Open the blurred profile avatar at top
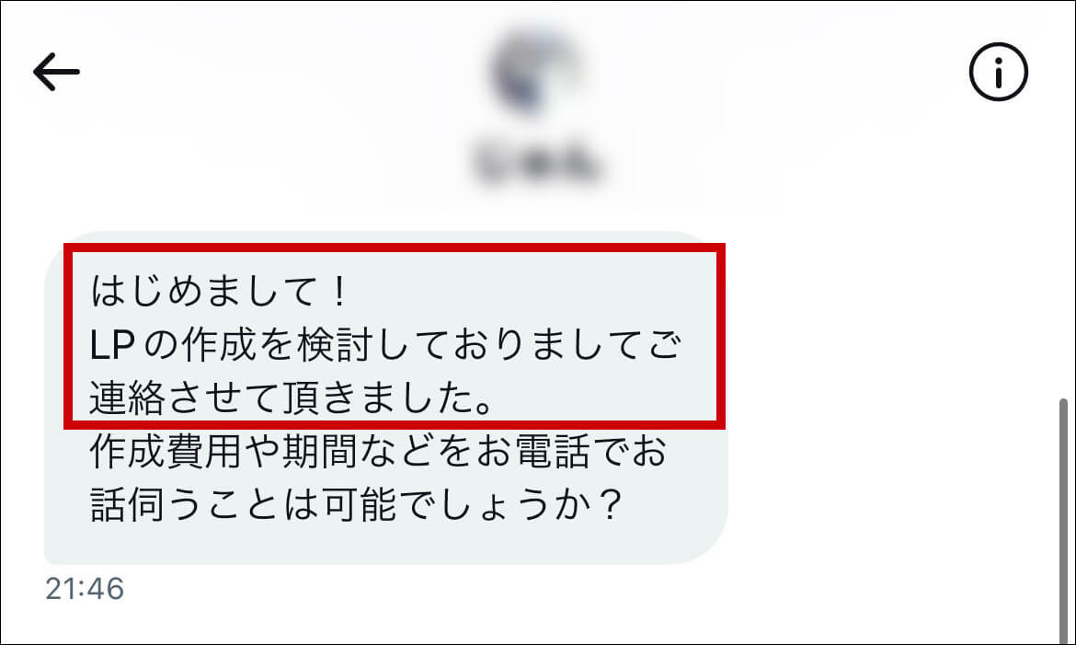The width and height of the screenshot is (1076, 645). click(x=537, y=71)
